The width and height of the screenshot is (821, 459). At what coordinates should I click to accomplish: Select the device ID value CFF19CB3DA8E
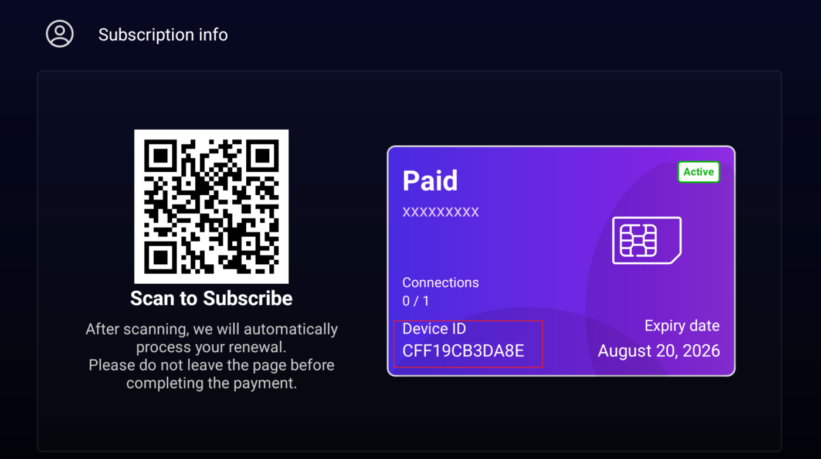tap(463, 351)
